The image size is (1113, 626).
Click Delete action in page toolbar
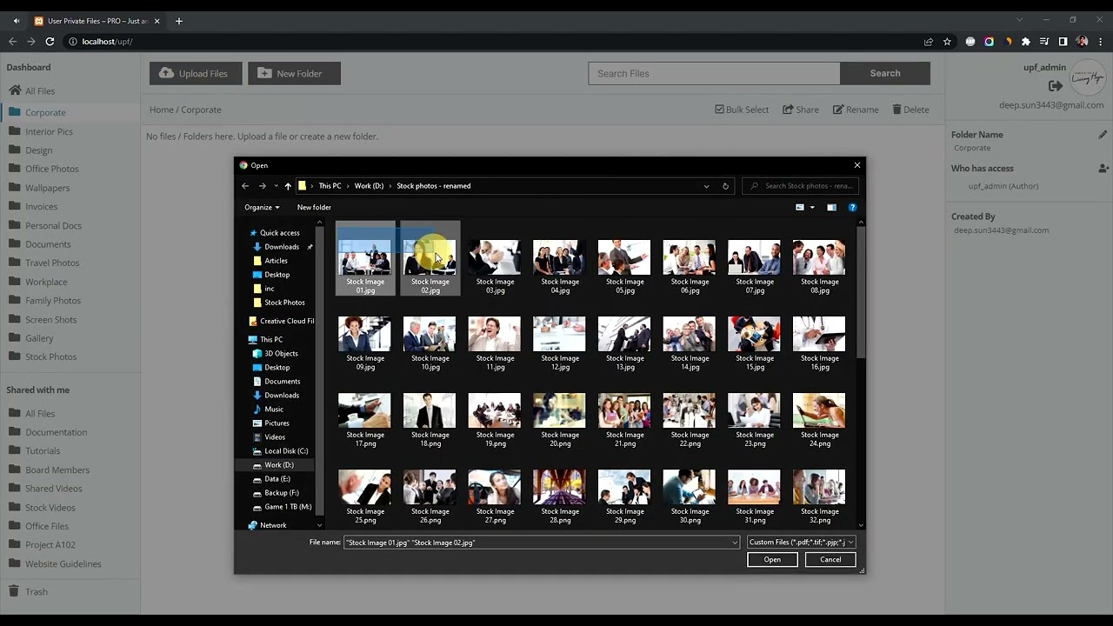(910, 110)
